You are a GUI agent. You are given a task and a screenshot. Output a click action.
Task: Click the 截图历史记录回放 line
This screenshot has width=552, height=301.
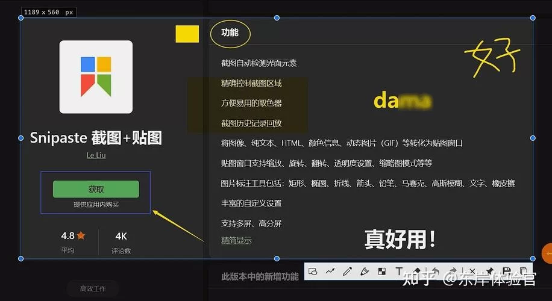pyautogui.click(x=251, y=123)
